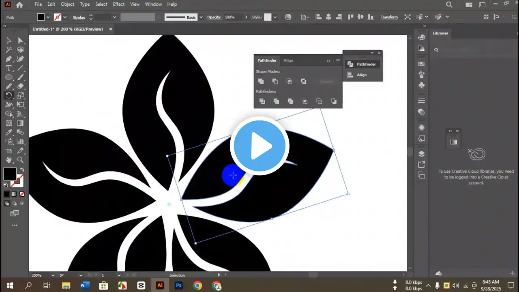Open the Basic brush definition dropdown
The height and width of the screenshot is (292, 519).
[x=201, y=17]
